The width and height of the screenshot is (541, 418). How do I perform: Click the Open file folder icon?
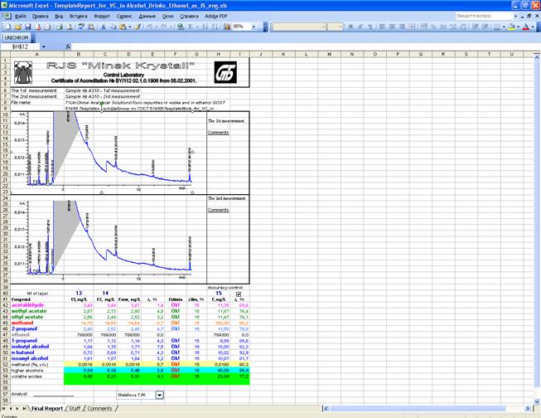pyautogui.click(x=18, y=27)
